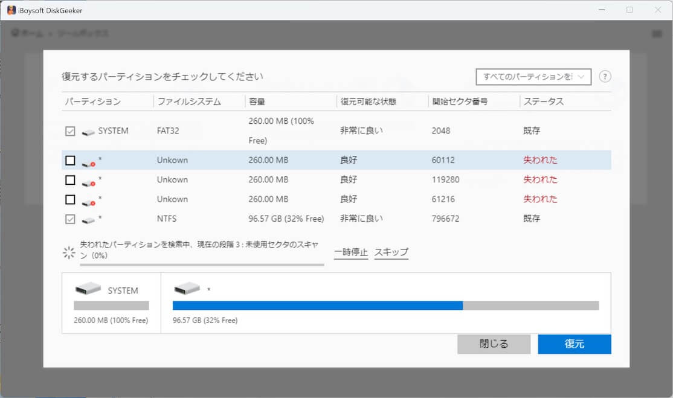Pause the scan with 一時停止 link
The height and width of the screenshot is (398, 673).
point(351,252)
